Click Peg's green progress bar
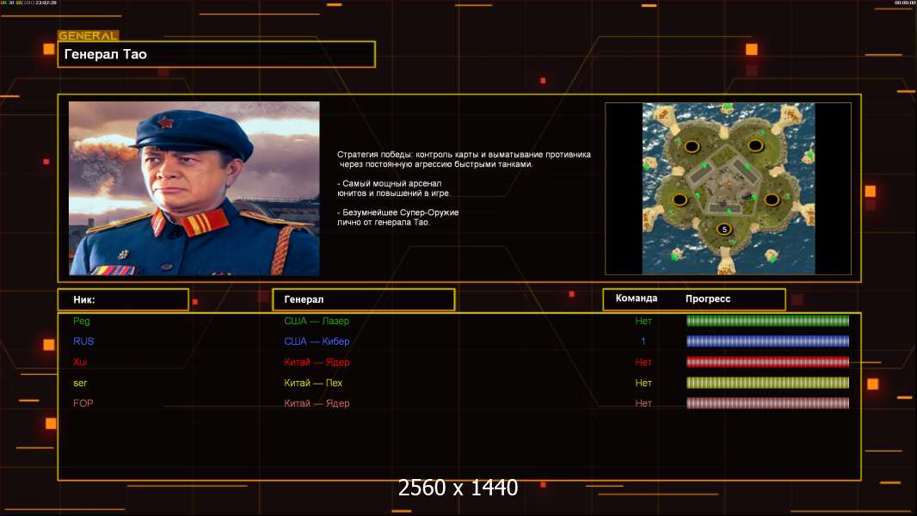 (x=767, y=320)
